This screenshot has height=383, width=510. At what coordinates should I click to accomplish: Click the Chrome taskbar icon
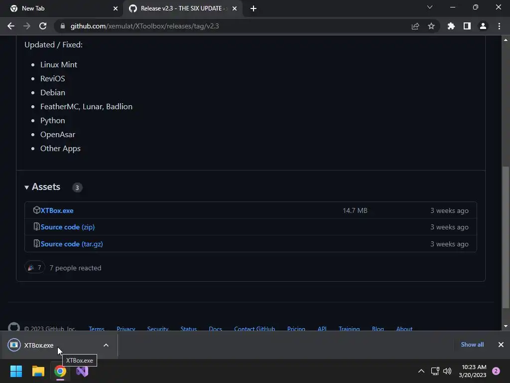[60, 371]
